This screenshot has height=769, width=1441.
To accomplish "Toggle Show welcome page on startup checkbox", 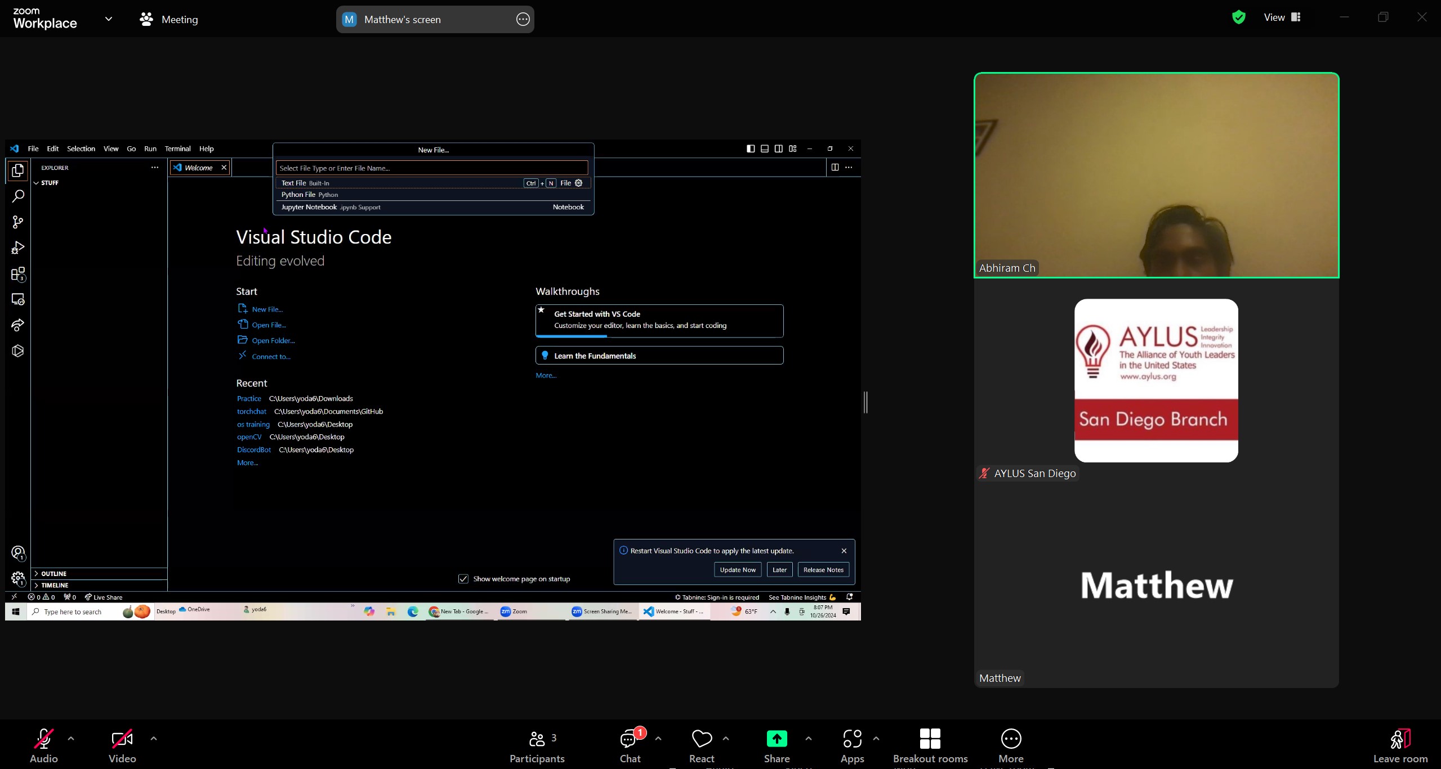I will (x=463, y=579).
